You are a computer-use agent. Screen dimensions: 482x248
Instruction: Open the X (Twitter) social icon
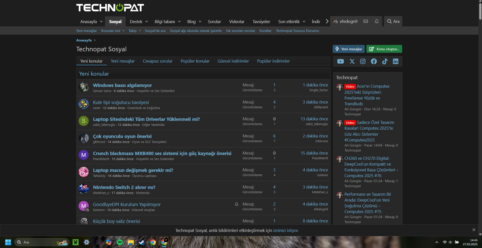[x=352, y=61]
